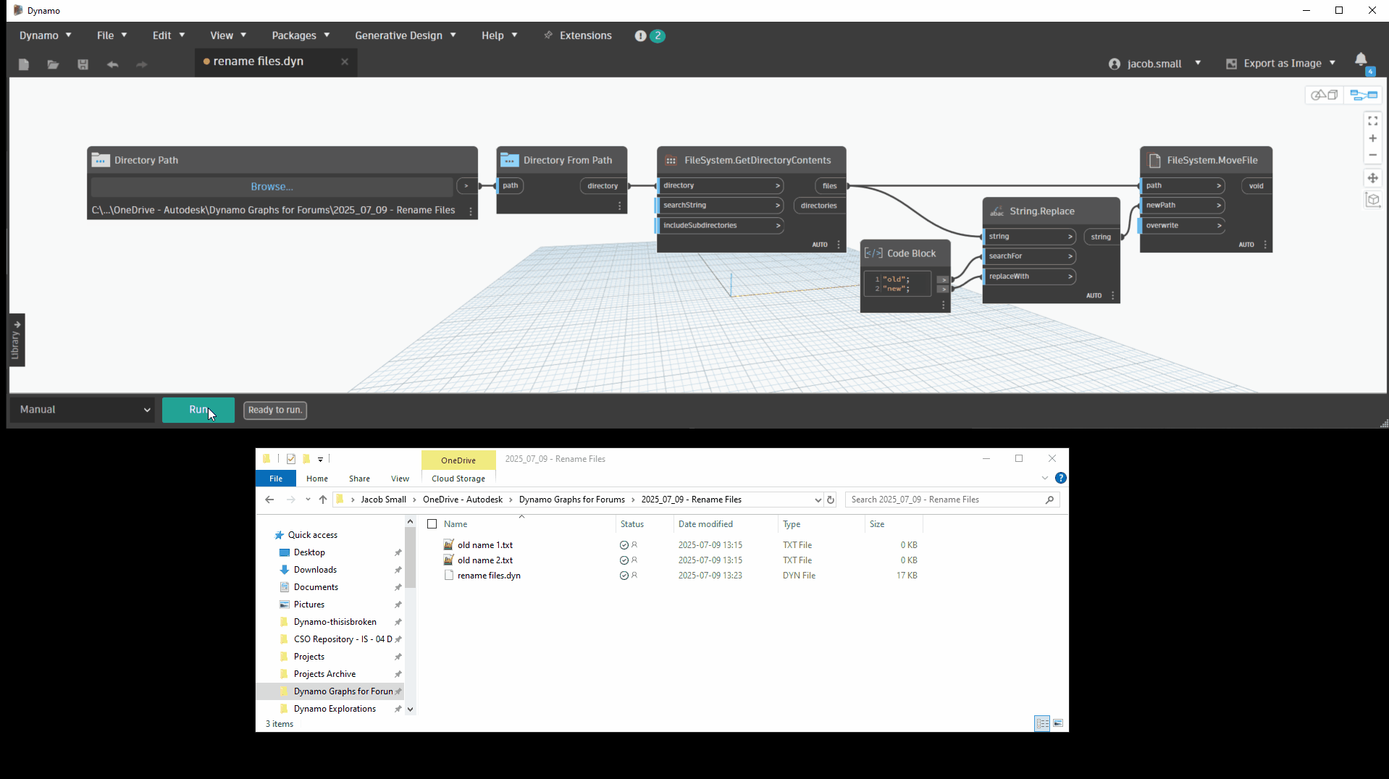Open the Manual run mode dropdown
The width and height of the screenshot is (1389, 779).
point(83,410)
